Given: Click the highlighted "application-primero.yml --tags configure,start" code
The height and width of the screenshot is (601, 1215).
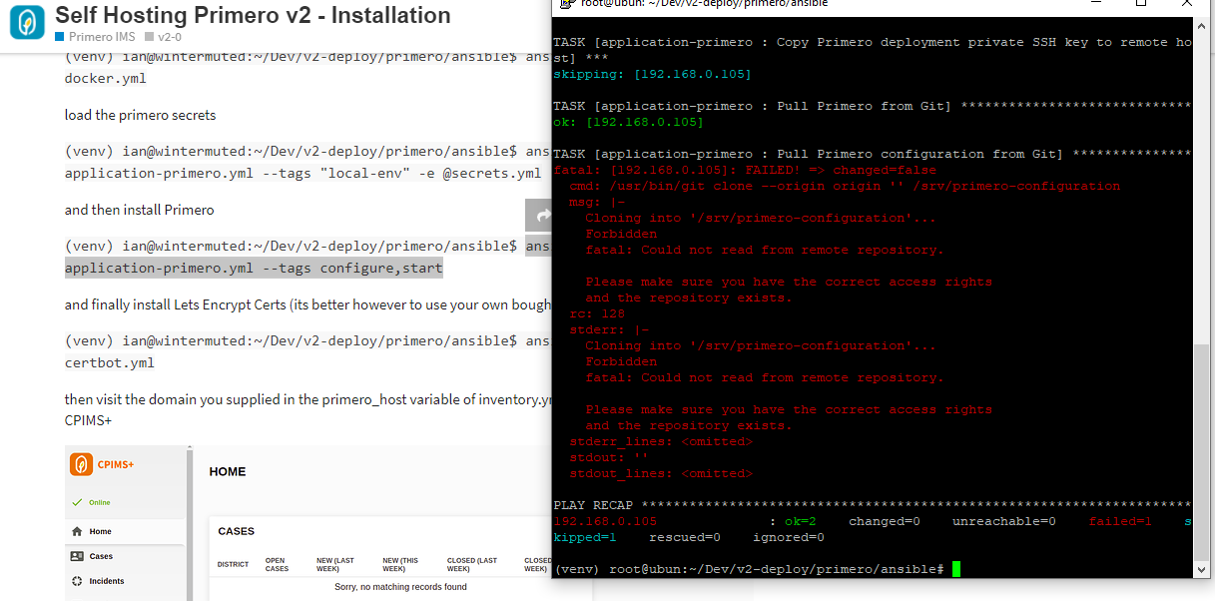Looking at the screenshot, I should point(254,268).
